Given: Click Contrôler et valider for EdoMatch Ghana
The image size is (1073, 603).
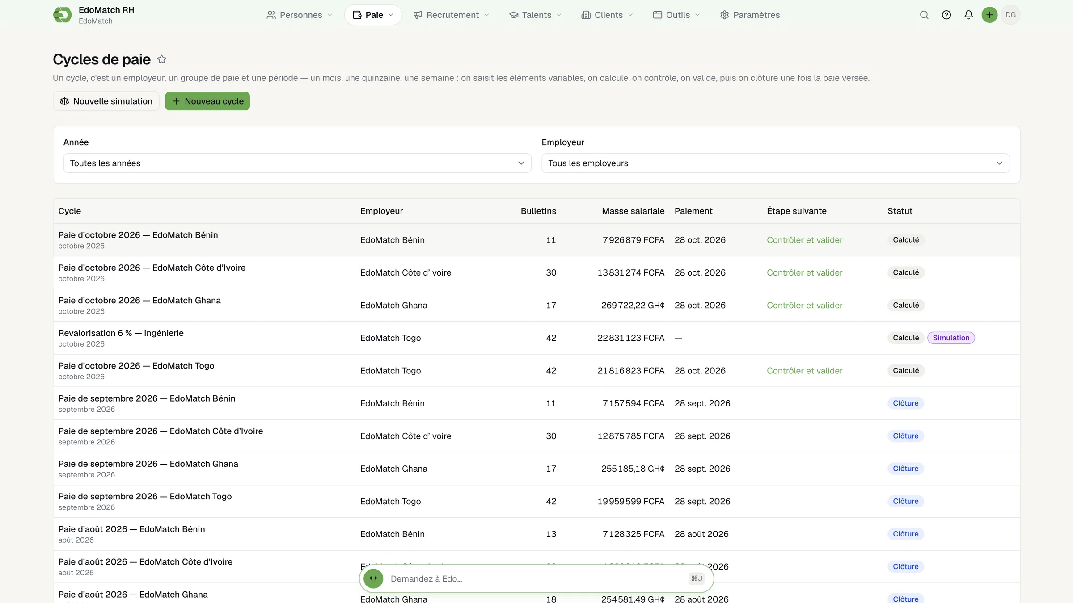Looking at the screenshot, I should [x=804, y=305].
